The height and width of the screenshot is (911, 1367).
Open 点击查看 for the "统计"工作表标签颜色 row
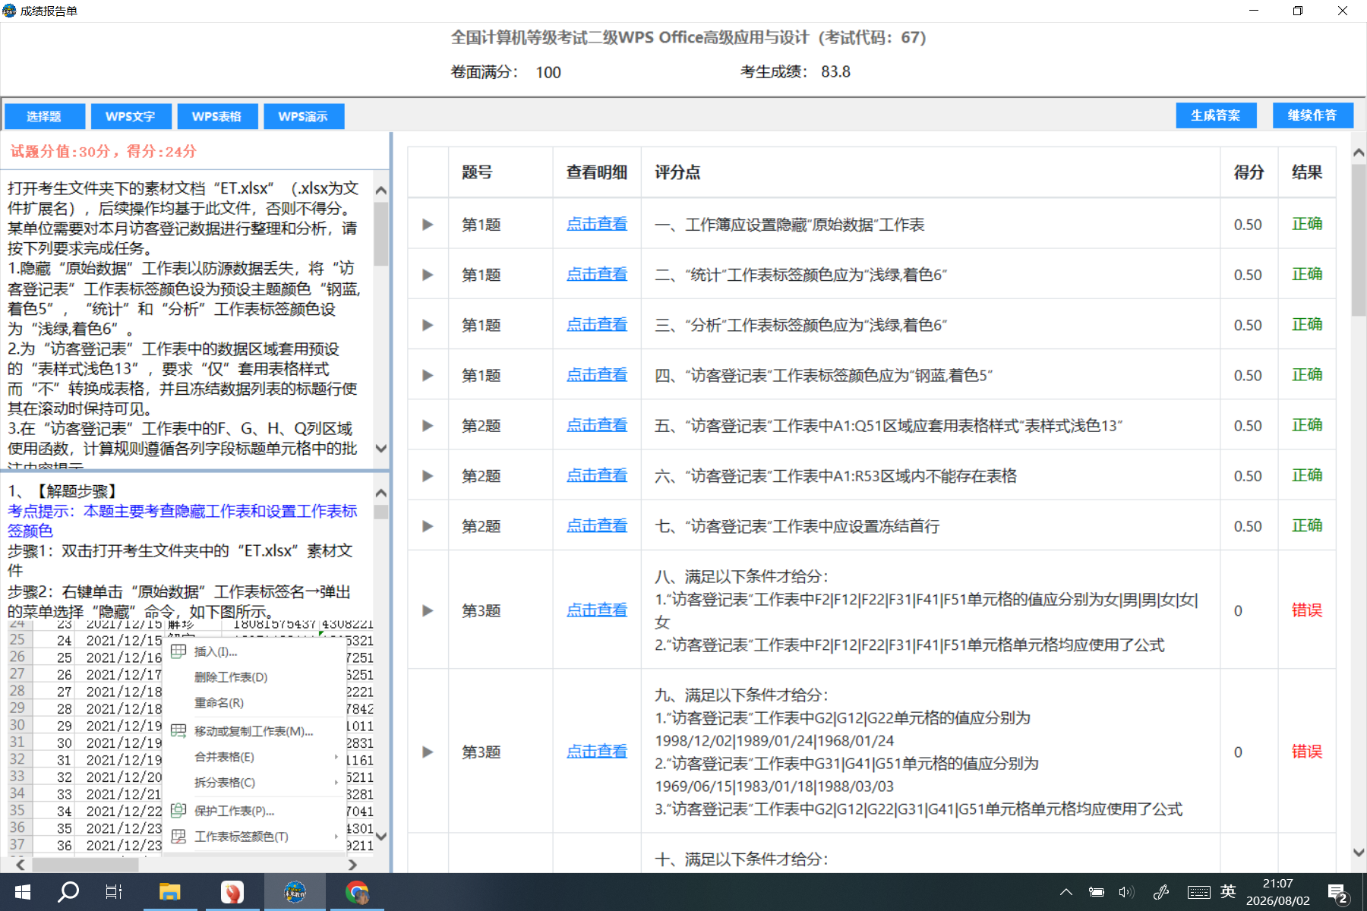click(597, 274)
